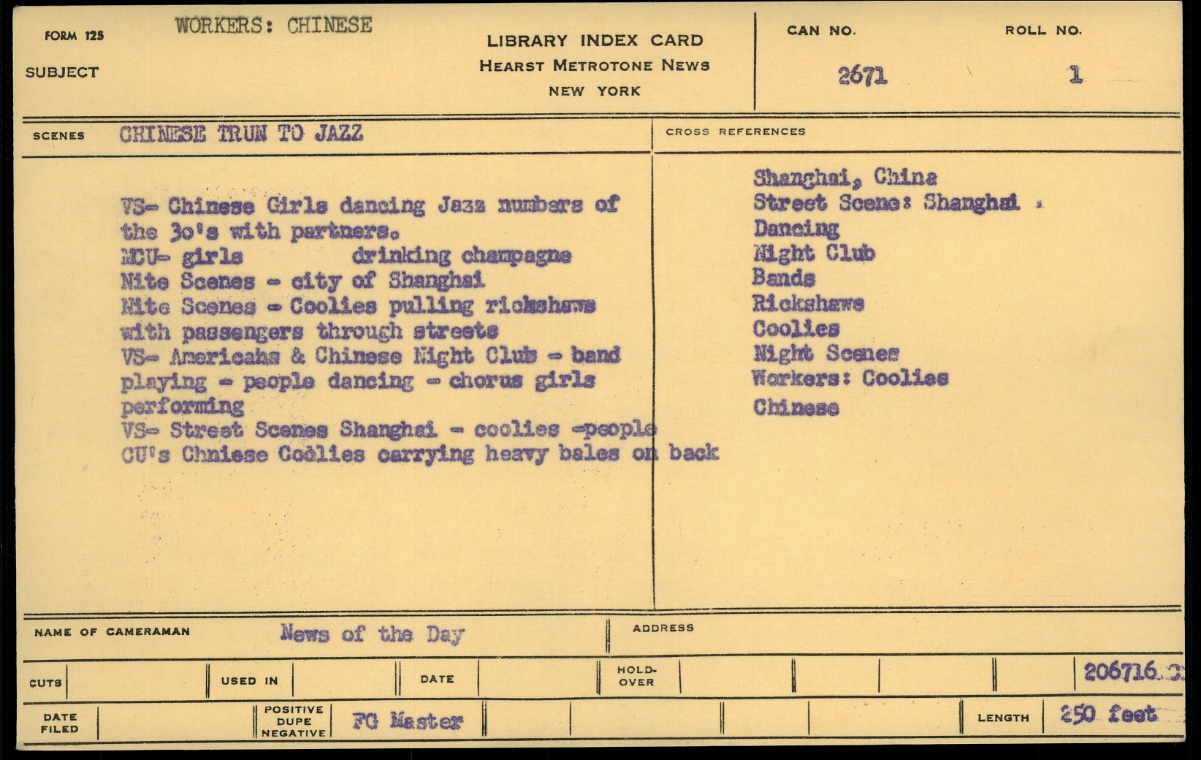Select the 'Workers: Coolies' cross reference
The image size is (1201, 760).
850,379
